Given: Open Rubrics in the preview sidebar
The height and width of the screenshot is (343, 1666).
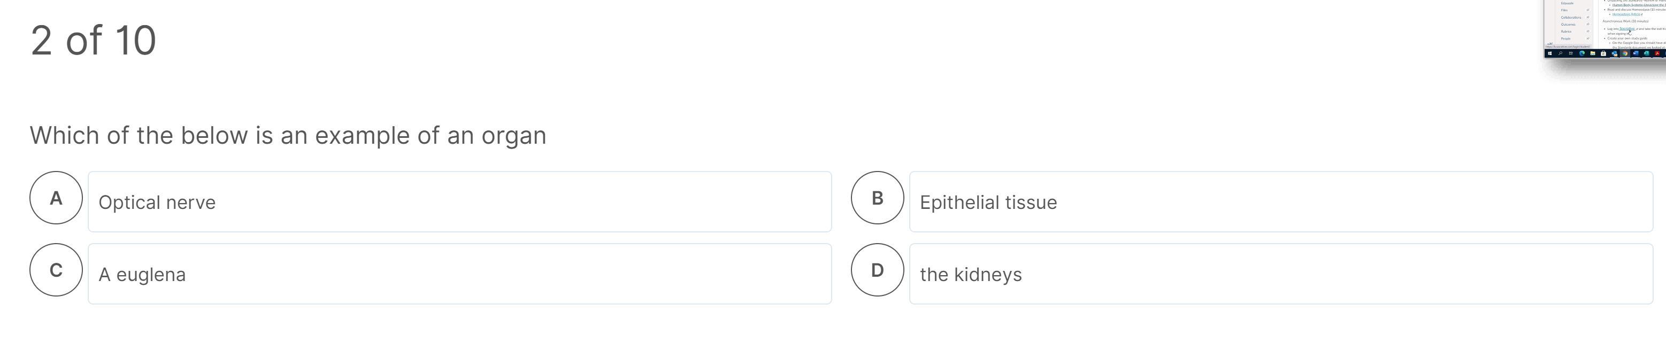Looking at the screenshot, I should coord(1567,32).
